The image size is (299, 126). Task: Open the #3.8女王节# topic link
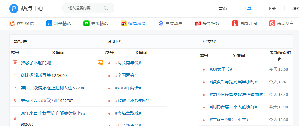pos(221,69)
